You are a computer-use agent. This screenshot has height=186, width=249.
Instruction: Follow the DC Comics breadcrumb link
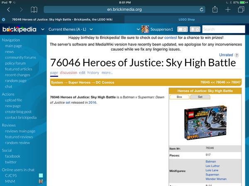tap(105, 82)
